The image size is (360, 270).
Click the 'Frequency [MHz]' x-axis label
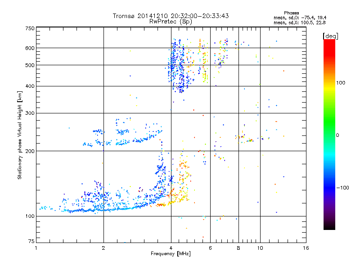tap(171, 254)
